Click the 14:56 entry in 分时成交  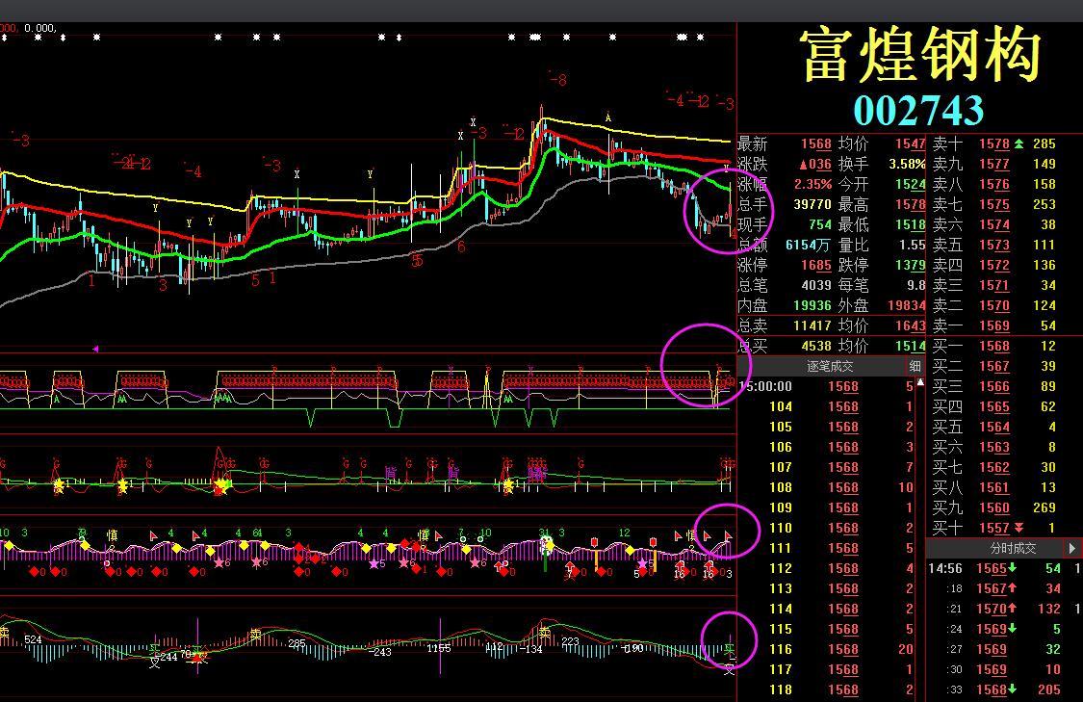coord(945,568)
